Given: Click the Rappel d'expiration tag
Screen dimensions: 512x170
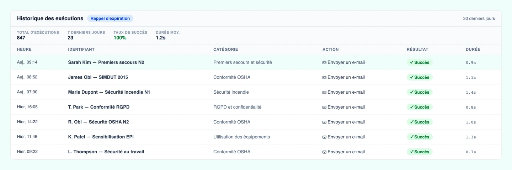Looking at the screenshot, I should 110,18.
